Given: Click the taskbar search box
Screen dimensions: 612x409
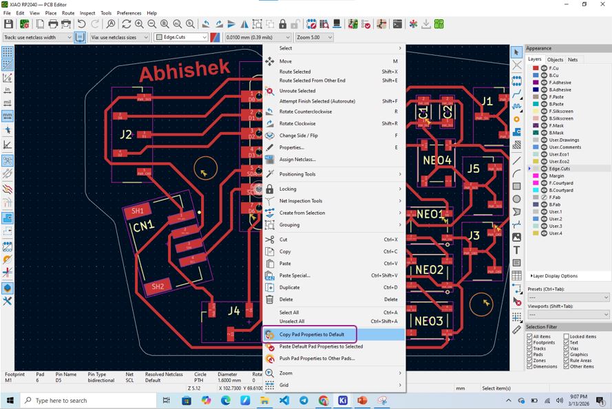Looking at the screenshot, I should point(88,401).
